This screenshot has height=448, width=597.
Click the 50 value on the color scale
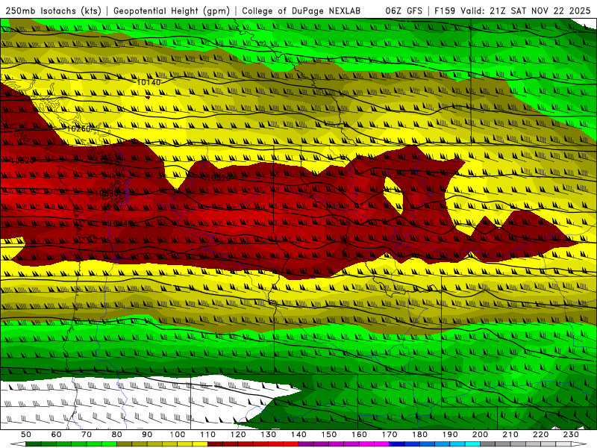tap(26, 435)
